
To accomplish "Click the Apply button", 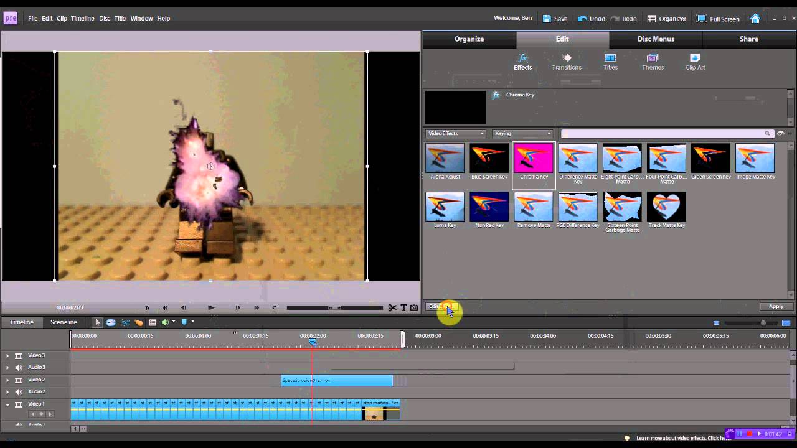I will click(776, 306).
